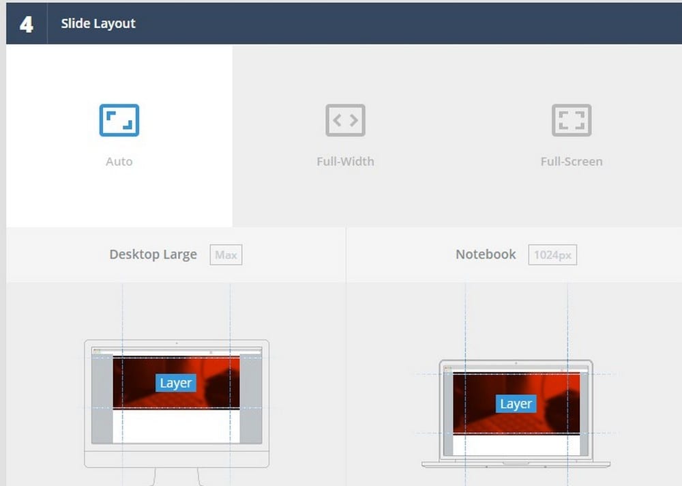Click the notebook laptop preview image

516,414
